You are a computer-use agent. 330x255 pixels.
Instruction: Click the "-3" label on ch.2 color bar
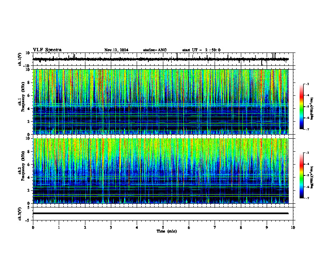[307, 153]
